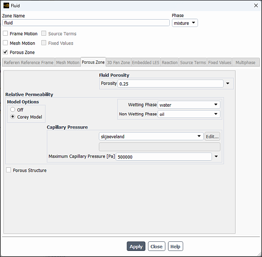Switch to the Mesh Motion tab

click(67, 63)
